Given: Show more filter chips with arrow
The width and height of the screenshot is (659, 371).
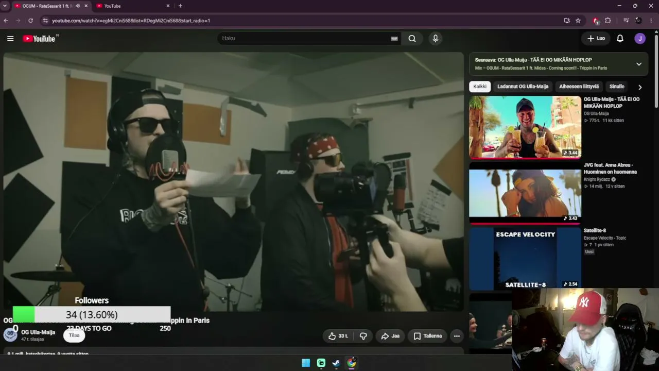Looking at the screenshot, I should point(640,87).
